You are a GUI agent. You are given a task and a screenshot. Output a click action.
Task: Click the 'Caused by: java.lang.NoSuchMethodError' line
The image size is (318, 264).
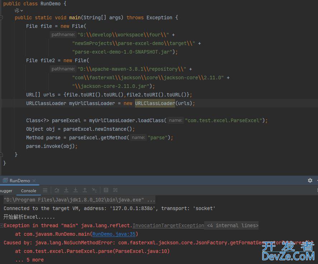tap(158, 243)
